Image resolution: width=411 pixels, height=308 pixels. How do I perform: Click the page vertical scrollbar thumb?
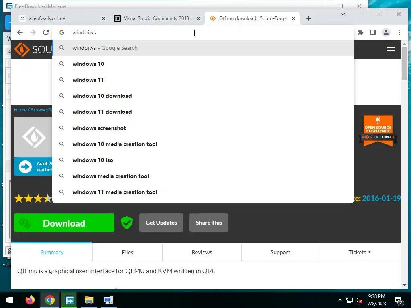(x=404, y=63)
